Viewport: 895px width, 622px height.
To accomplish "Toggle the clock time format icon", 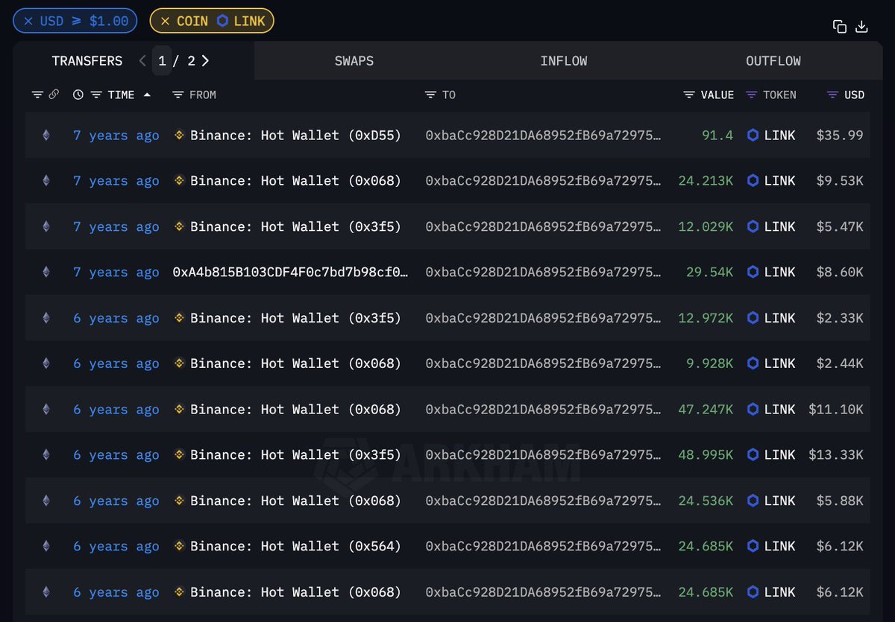I will pos(78,95).
